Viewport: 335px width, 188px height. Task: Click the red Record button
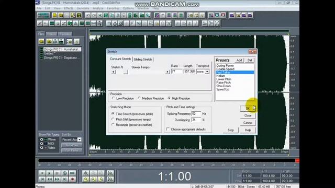[72, 179]
